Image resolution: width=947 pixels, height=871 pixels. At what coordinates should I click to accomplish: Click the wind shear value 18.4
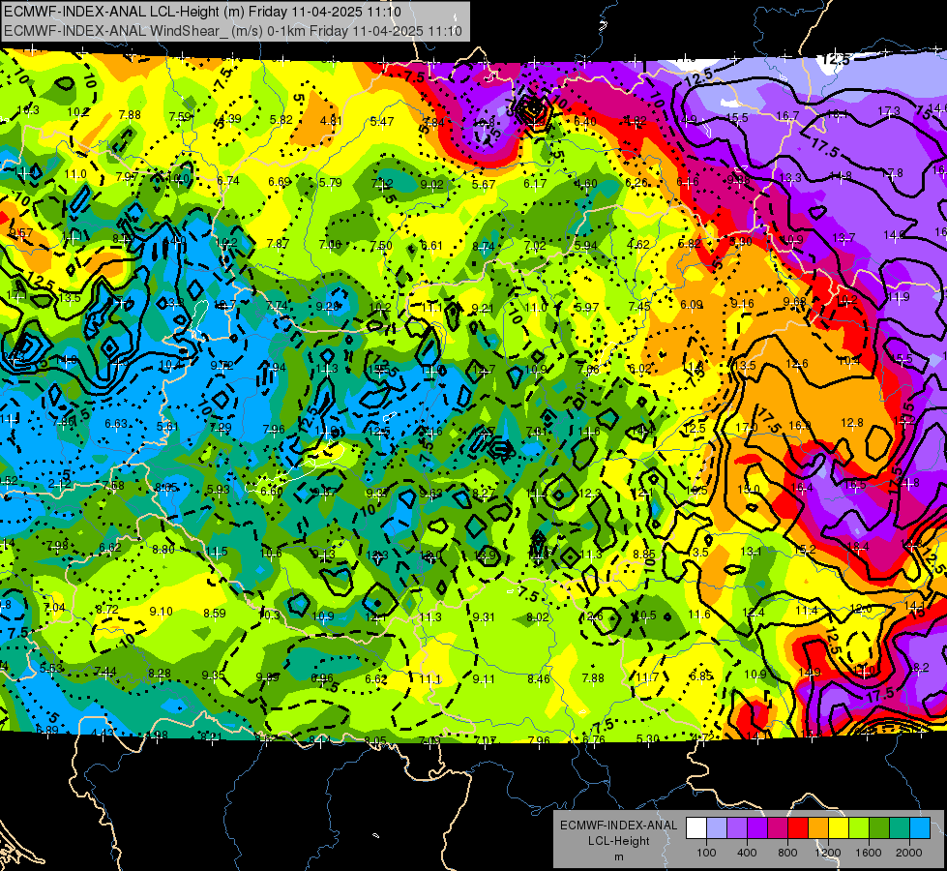pos(858,547)
